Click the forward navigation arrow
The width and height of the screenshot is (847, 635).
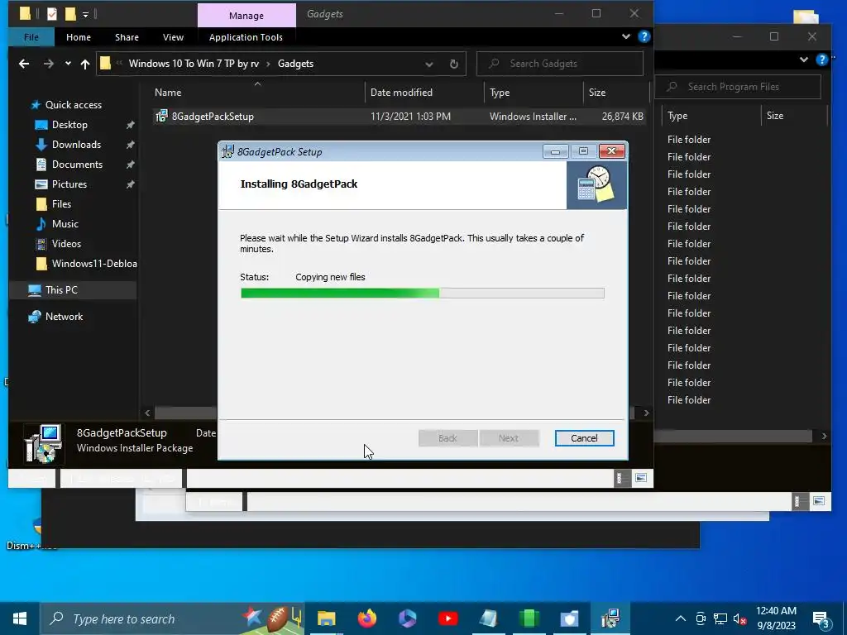click(x=49, y=64)
